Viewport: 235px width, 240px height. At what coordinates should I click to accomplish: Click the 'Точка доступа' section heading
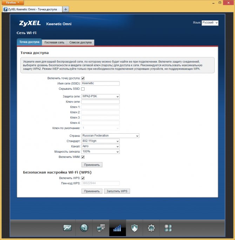point(35,53)
